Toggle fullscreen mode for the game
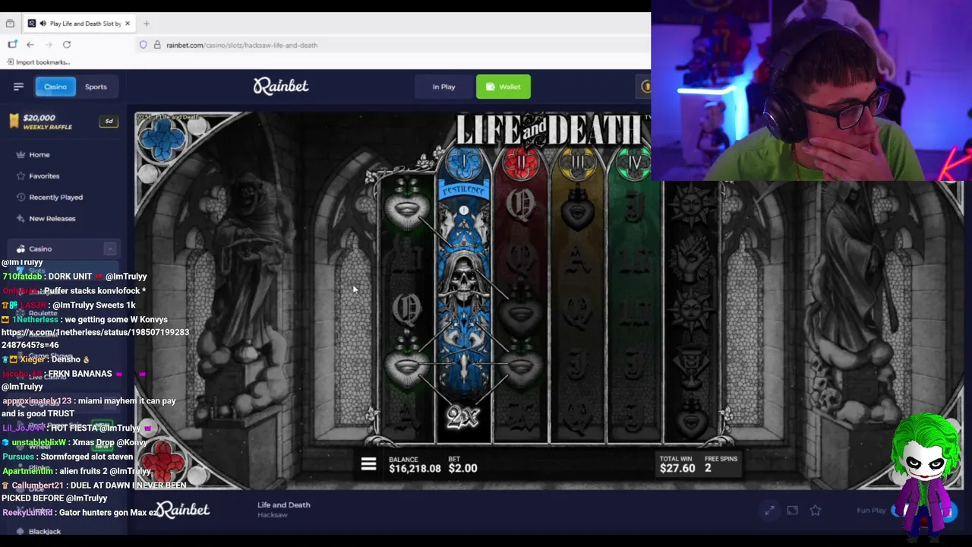 click(x=769, y=511)
